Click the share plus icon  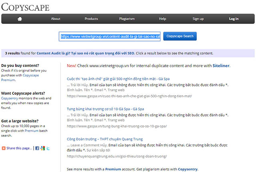point(4,148)
